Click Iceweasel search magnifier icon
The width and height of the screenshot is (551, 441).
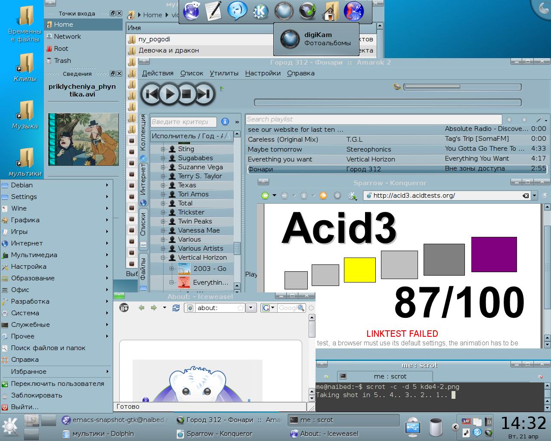pyautogui.click(x=301, y=308)
